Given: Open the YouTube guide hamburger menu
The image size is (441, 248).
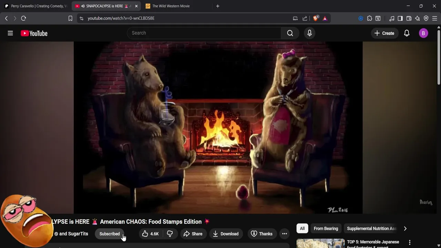Looking at the screenshot, I should click(x=10, y=33).
